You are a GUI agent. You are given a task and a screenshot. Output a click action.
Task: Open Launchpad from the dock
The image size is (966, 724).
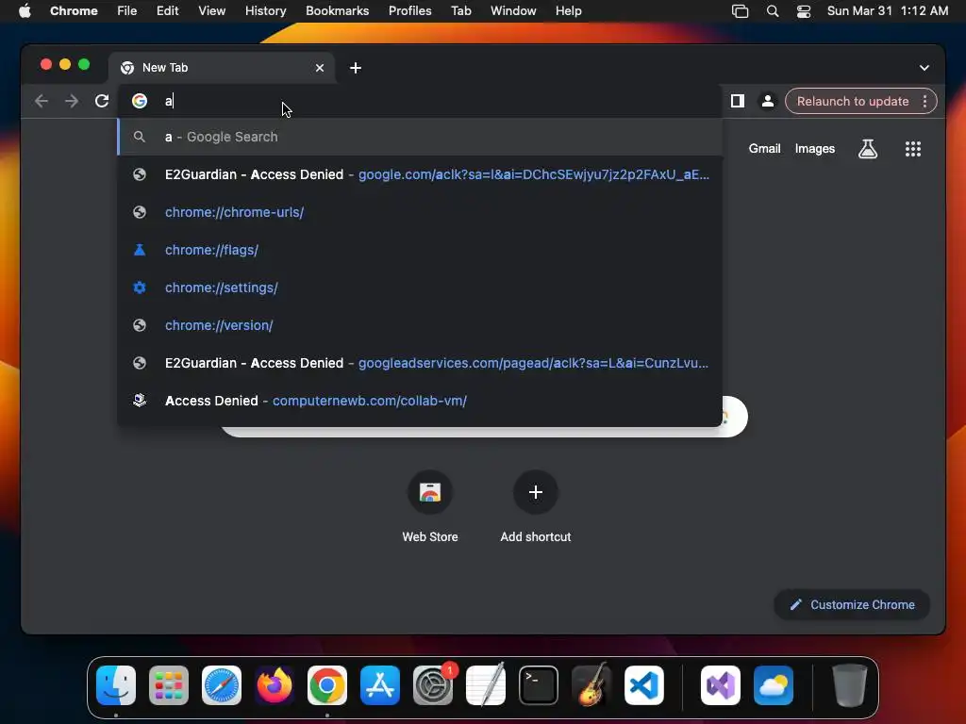pyautogui.click(x=169, y=685)
